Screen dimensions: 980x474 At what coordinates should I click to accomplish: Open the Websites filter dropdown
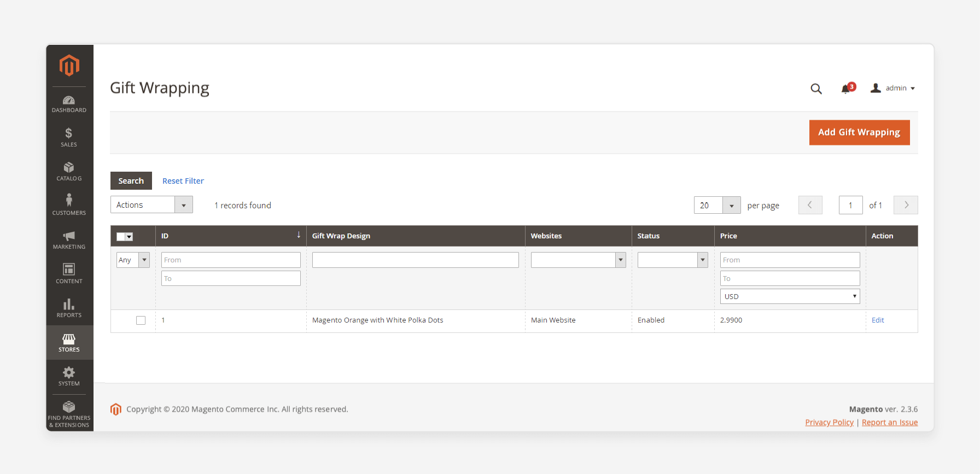coord(578,260)
